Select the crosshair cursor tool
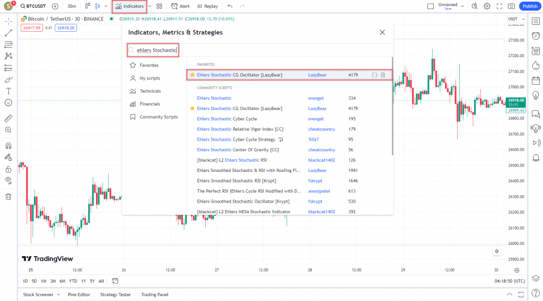Image resolution: width=543 pixels, height=301 pixels. 8,22
